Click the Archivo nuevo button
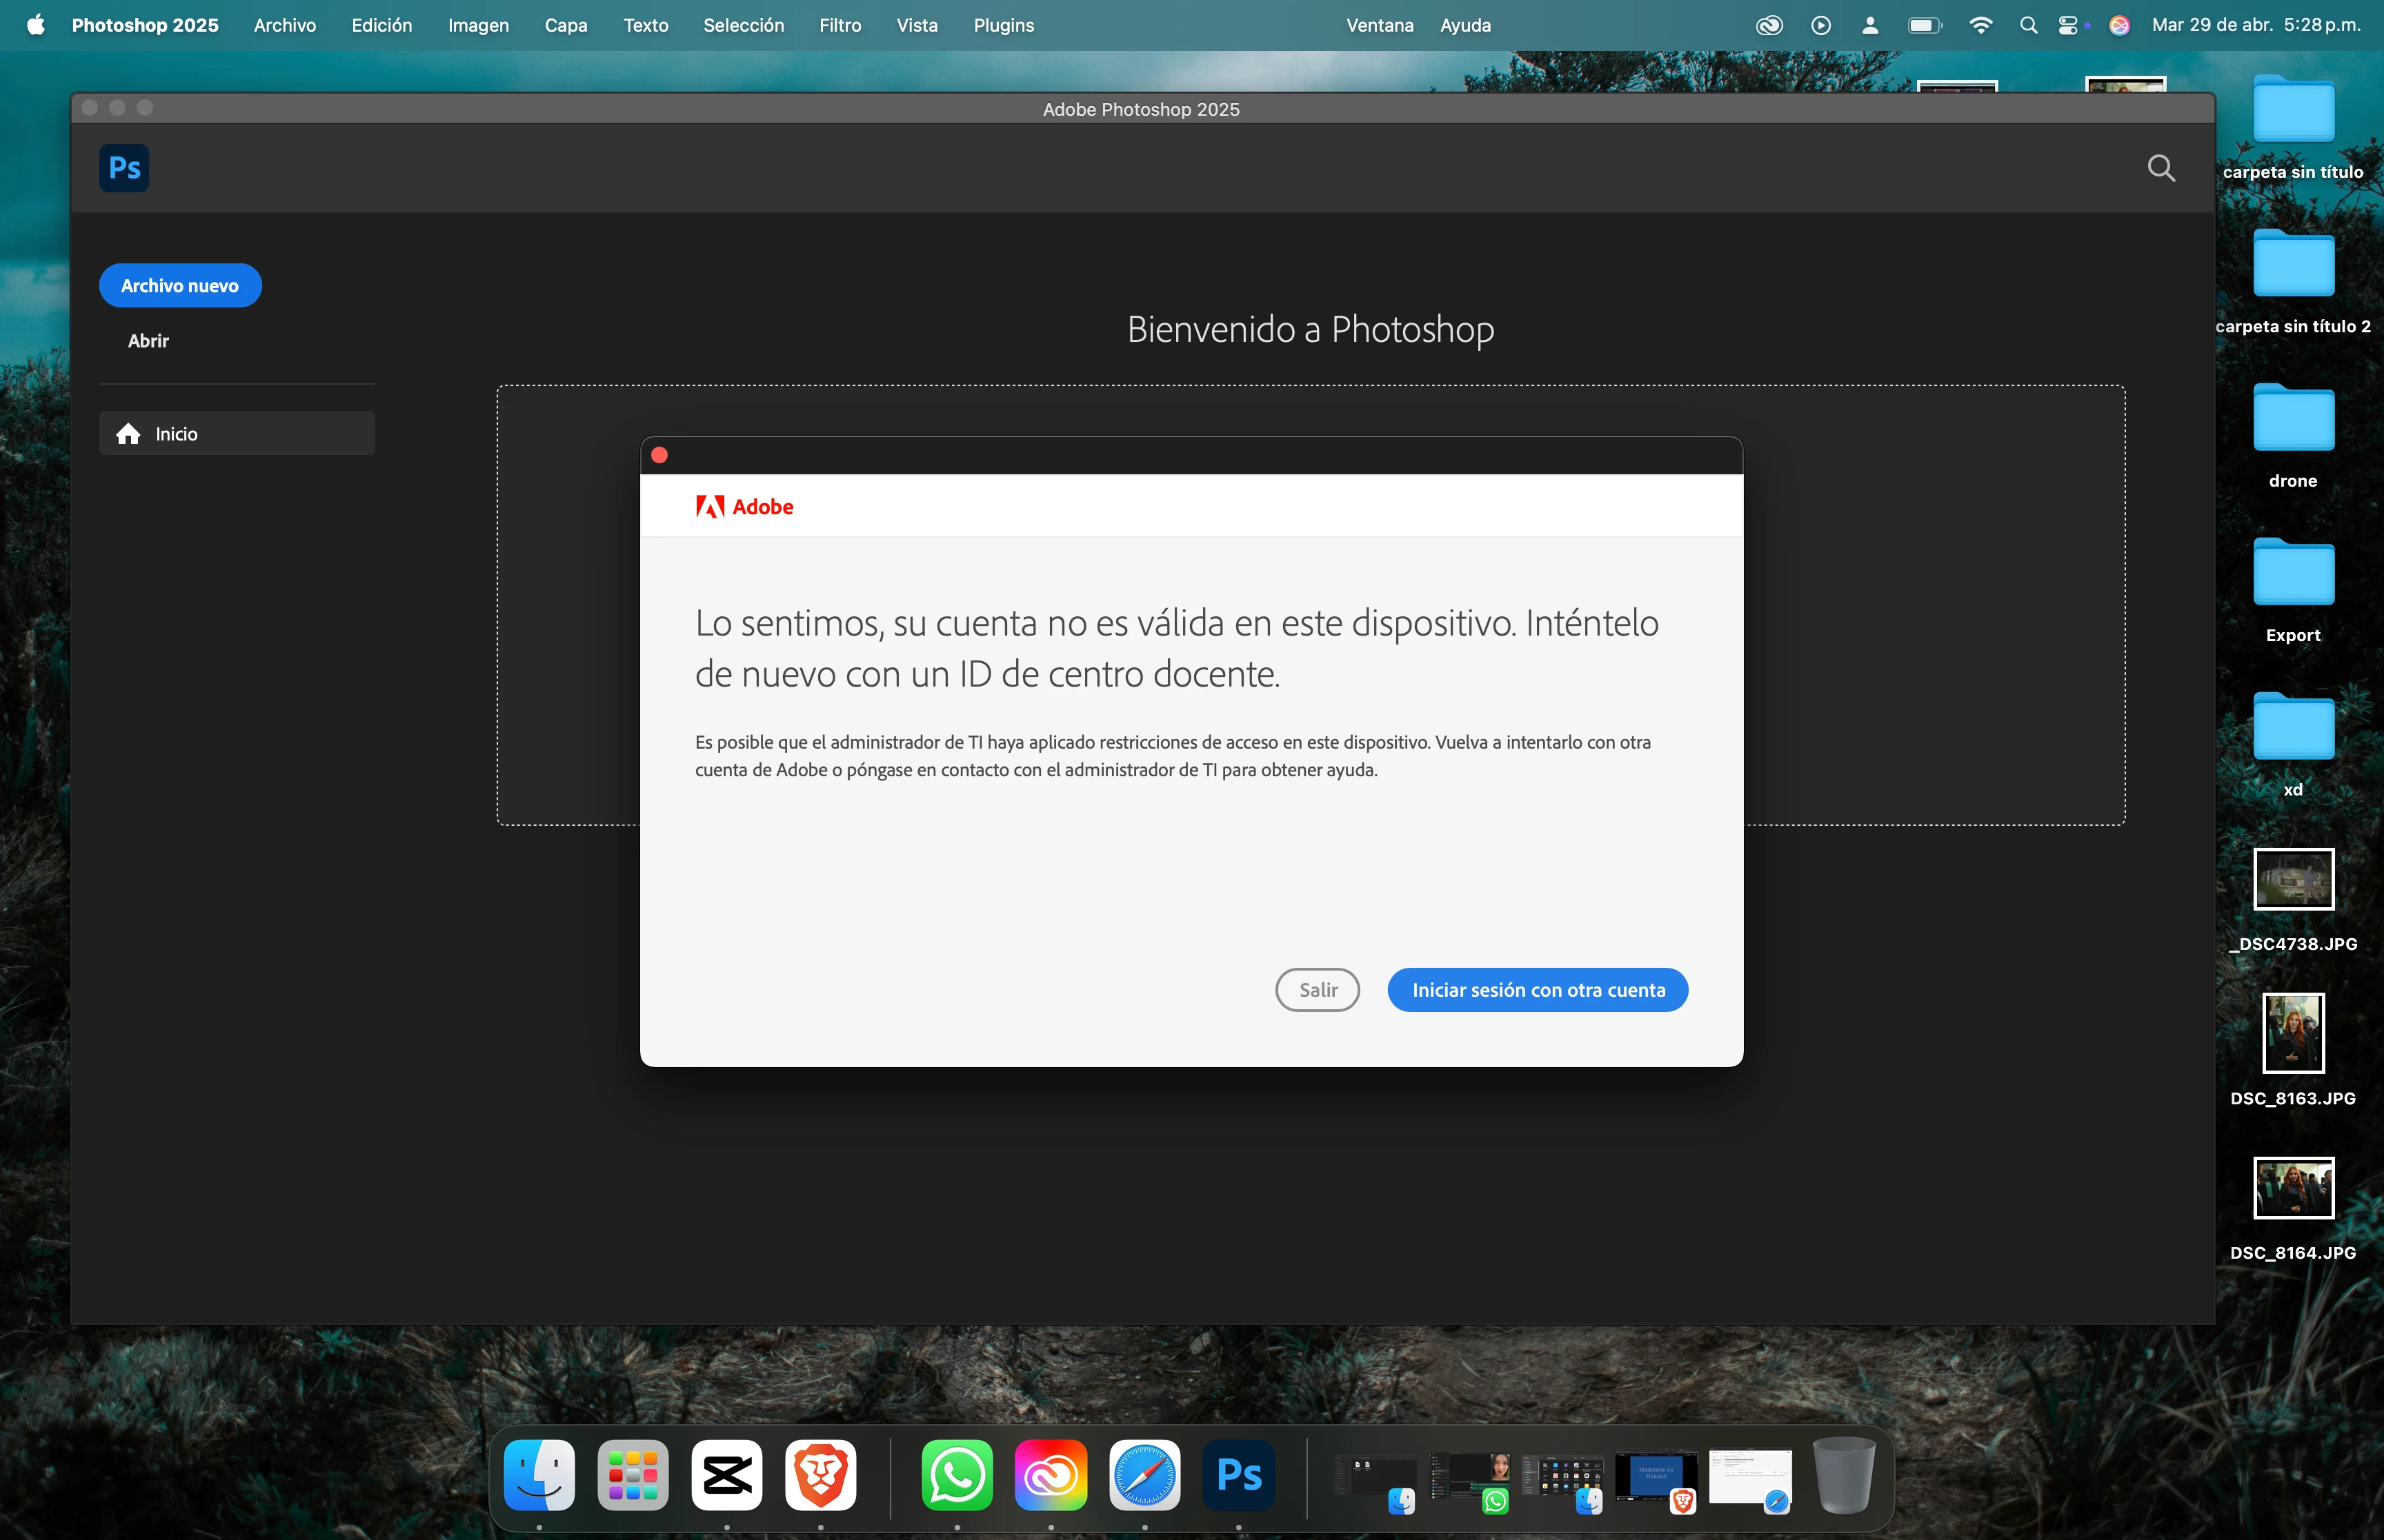 (180, 286)
